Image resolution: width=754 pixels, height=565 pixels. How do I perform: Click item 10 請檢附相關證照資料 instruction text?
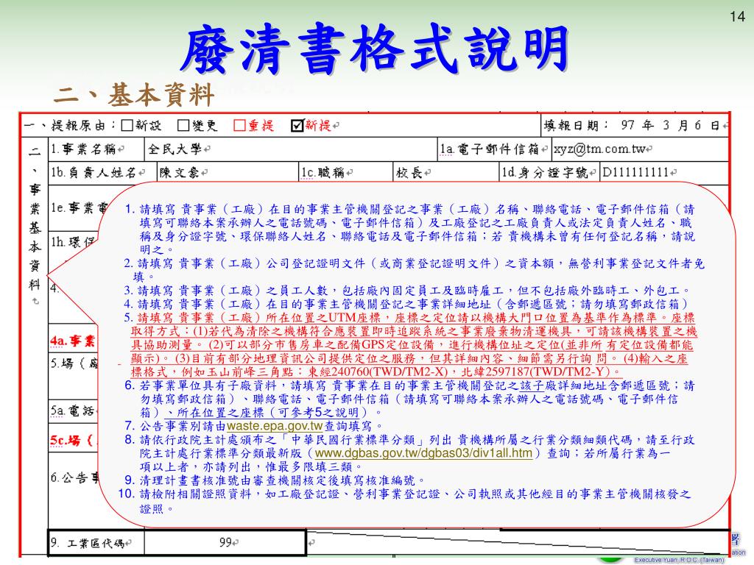pyautogui.click(x=404, y=501)
